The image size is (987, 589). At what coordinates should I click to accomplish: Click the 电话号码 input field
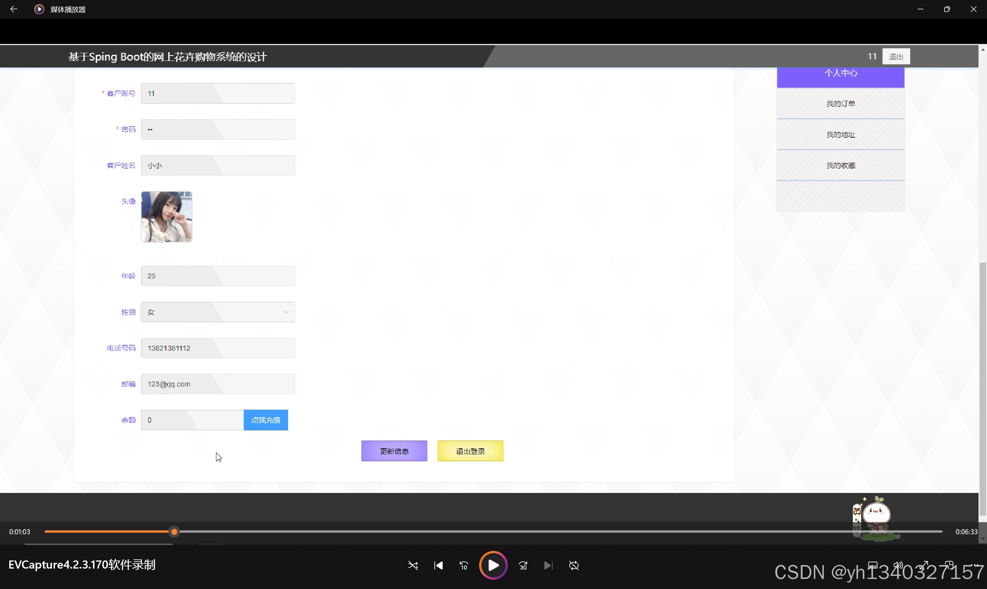click(x=218, y=348)
